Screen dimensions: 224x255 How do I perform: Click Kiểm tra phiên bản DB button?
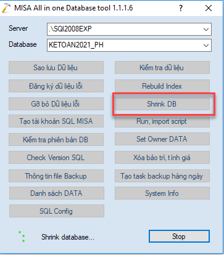(56, 140)
